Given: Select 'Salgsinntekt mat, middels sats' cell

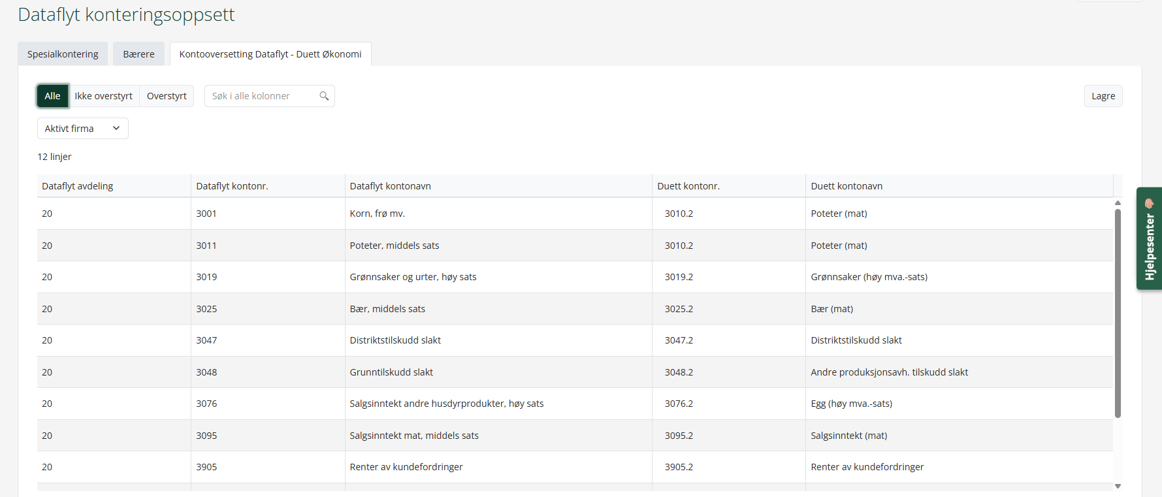Looking at the screenshot, I should click(x=498, y=436).
